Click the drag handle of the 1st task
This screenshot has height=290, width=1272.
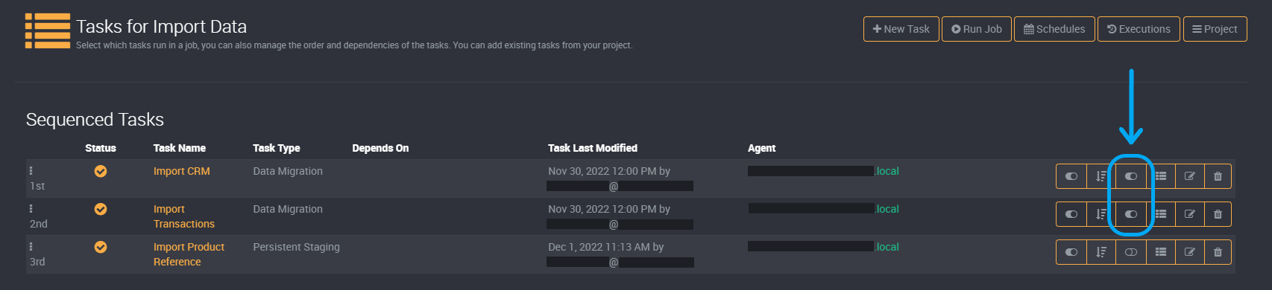click(x=31, y=170)
